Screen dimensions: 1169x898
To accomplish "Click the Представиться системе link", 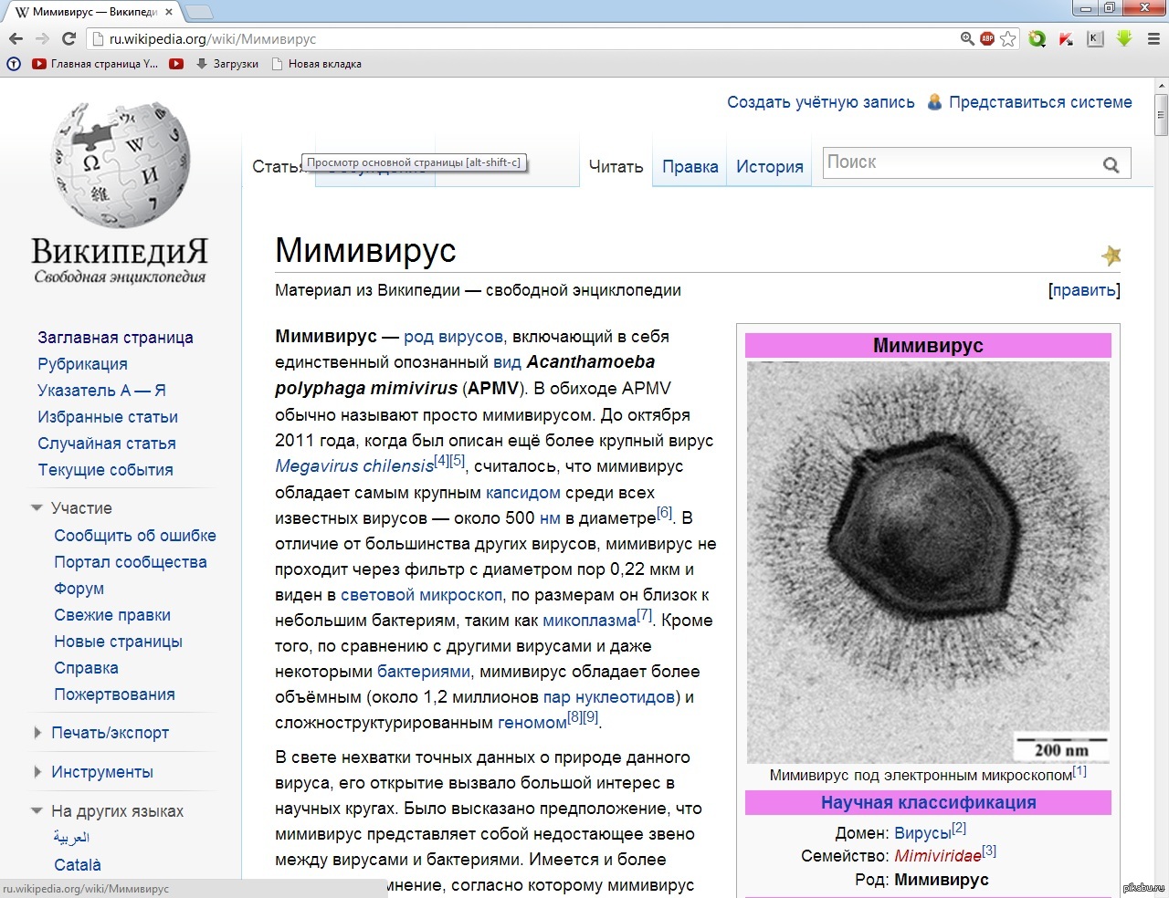I will coord(1040,102).
